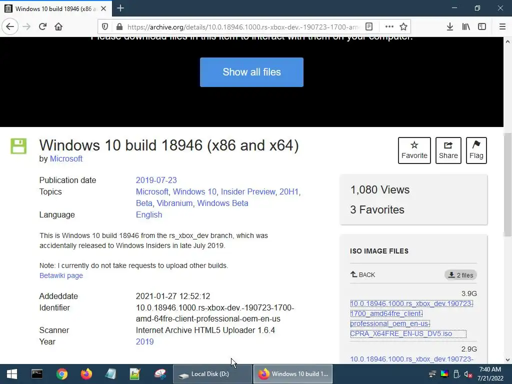Click the scrollbar up arrow
Image resolution: width=512 pixels, height=384 pixels.
pos(507,41)
